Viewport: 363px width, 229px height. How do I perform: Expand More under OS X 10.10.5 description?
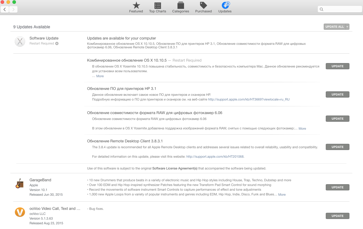point(100,76)
